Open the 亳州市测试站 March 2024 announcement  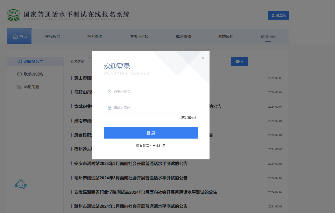click(x=131, y=178)
